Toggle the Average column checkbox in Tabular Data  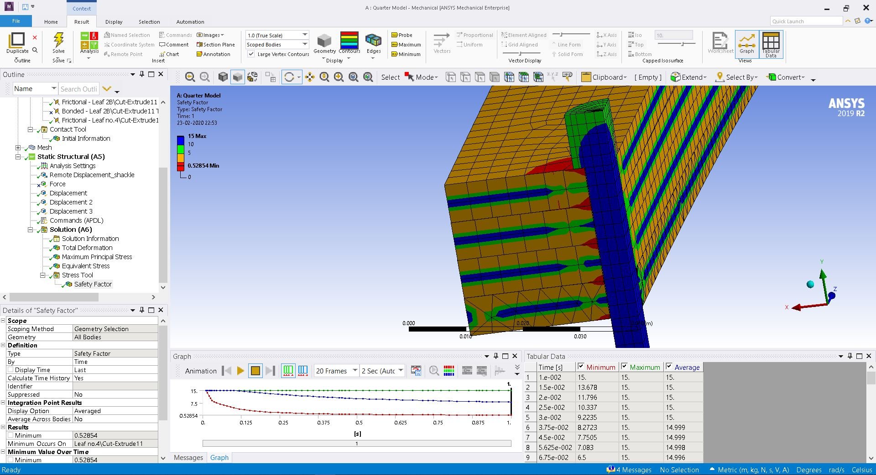pos(669,367)
